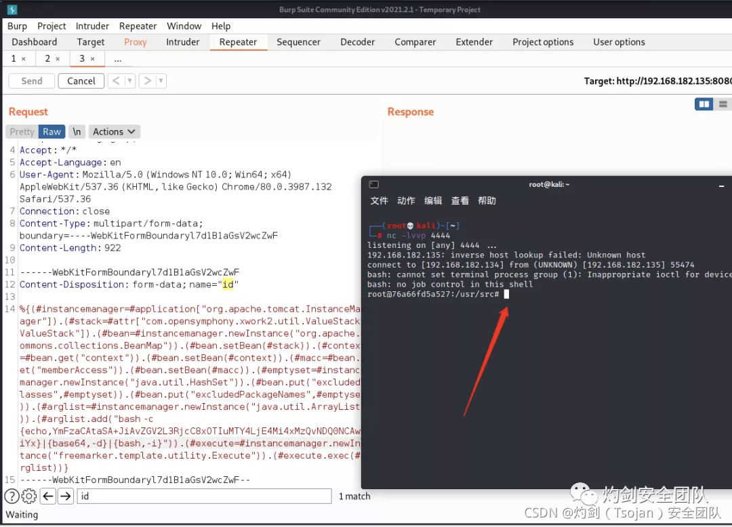Click the Send button
Image resolution: width=732 pixels, height=527 pixels.
pos(32,81)
